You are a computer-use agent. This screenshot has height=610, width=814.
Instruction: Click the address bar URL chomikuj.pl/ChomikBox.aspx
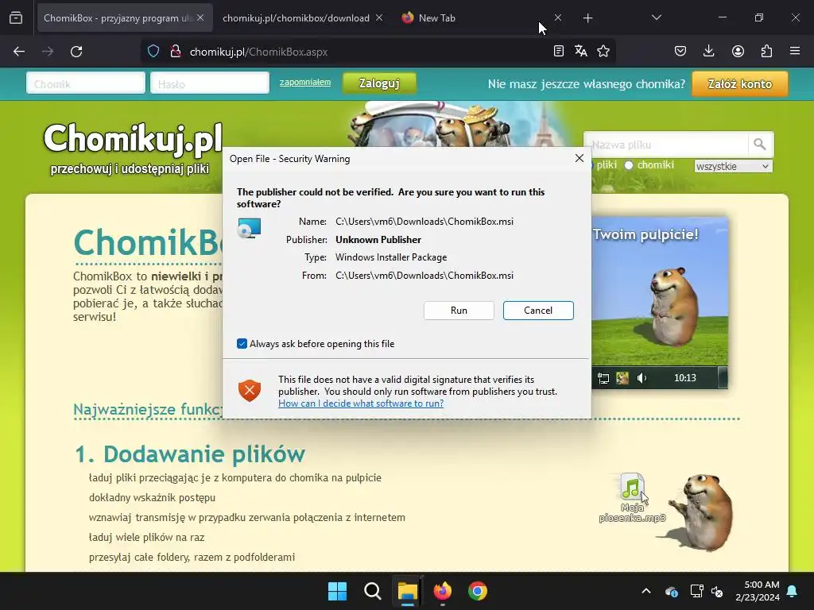(258, 52)
